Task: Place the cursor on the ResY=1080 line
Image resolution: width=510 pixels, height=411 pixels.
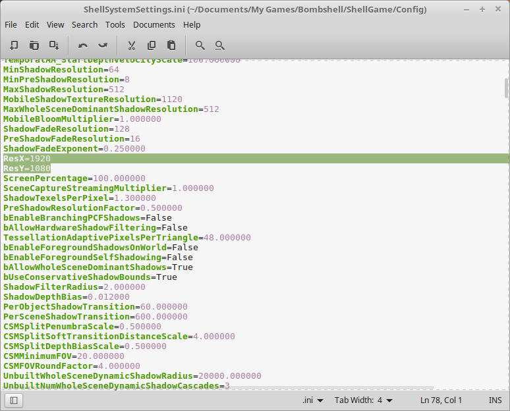Action: [27, 169]
